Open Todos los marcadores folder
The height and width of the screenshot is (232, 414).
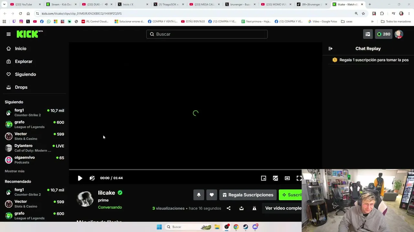click(396, 22)
